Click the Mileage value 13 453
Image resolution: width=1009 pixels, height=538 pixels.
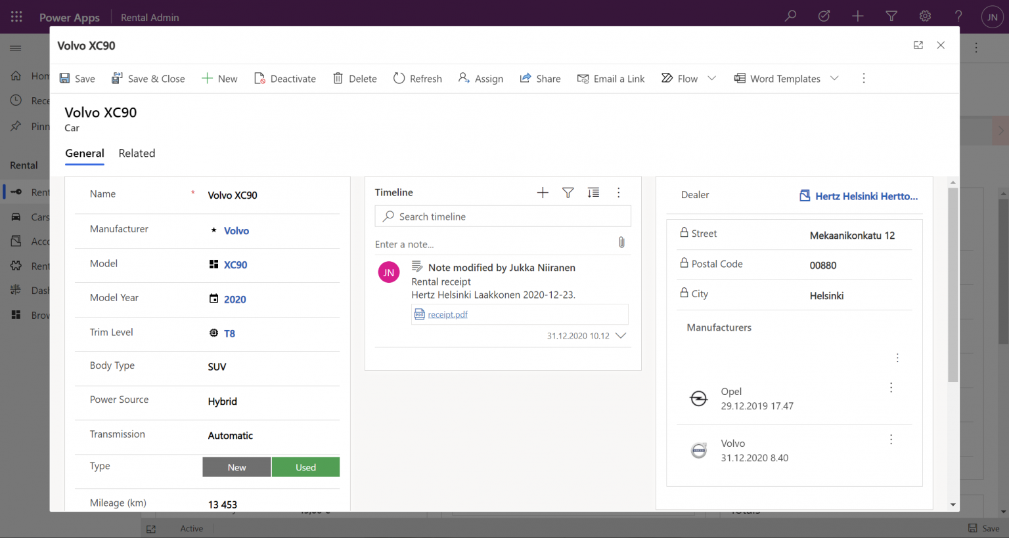[223, 505]
